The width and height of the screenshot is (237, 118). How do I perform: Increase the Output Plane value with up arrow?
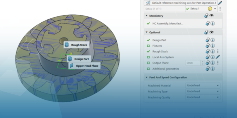tap(202, 62)
